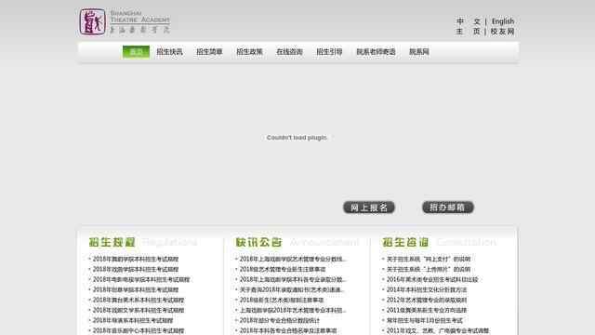This screenshot has width=595, height=335.
Task: Open the 招生简章 menu item
Action: tap(209, 52)
